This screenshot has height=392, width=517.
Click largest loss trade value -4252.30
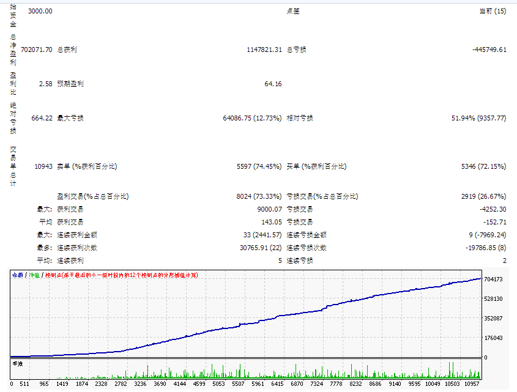pyautogui.click(x=493, y=210)
